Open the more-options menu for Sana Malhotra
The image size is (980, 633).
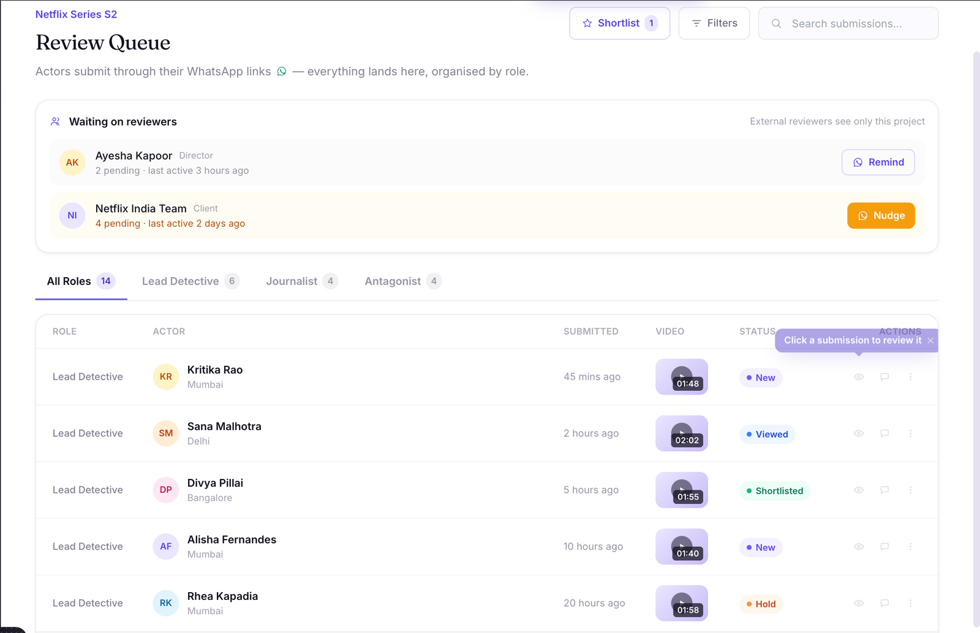pos(910,434)
